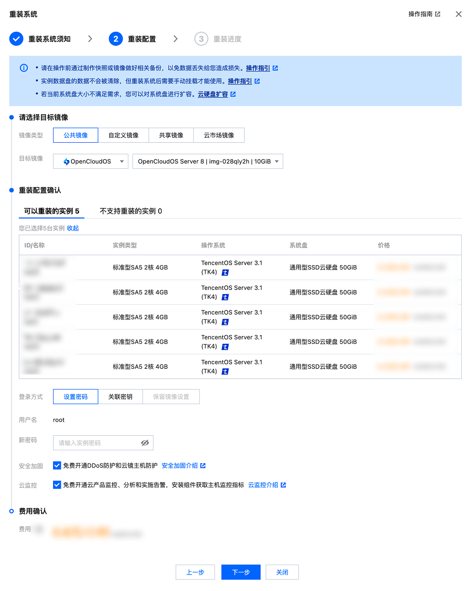466x591 pixels.
Task: Click the completed checkmark step icon
Action: point(16,39)
